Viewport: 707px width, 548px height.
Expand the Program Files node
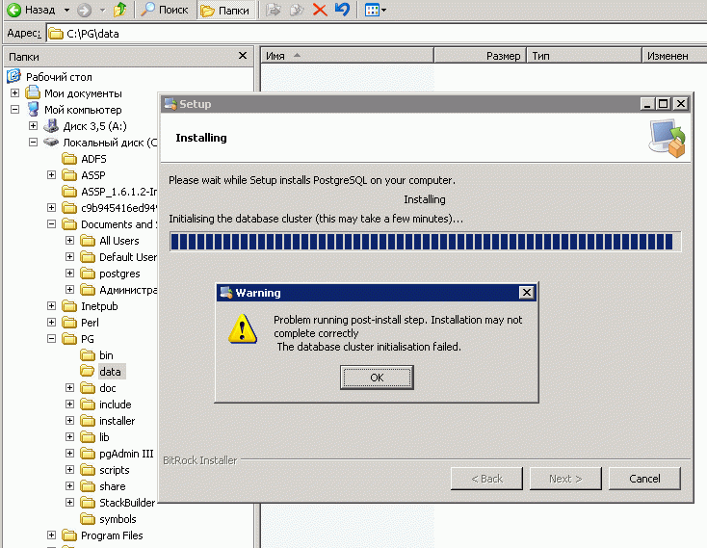(x=51, y=535)
